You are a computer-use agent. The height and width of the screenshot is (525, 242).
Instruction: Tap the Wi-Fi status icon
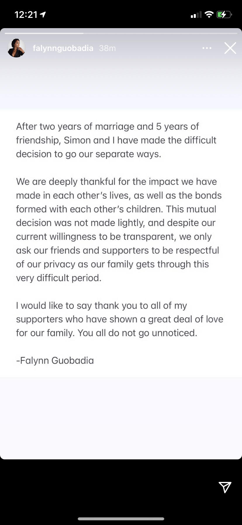click(x=209, y=14)
